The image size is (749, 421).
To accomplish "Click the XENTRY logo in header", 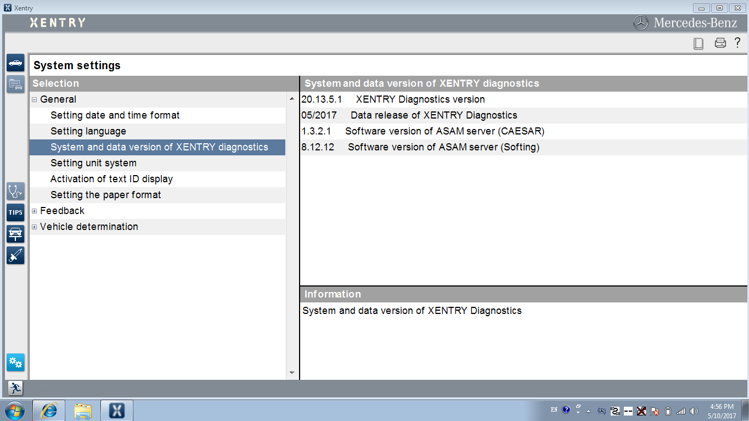I will [58, 23].
